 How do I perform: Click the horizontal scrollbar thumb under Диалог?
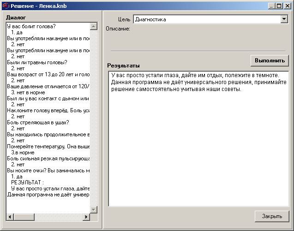(25, 217)
